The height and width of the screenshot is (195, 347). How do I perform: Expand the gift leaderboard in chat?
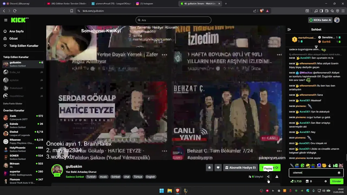click(316, 47)
